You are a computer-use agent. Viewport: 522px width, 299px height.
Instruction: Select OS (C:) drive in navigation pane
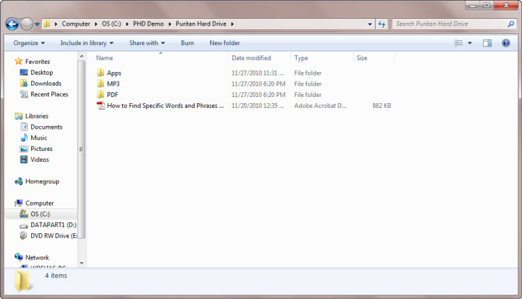click(x=40, y=214)
